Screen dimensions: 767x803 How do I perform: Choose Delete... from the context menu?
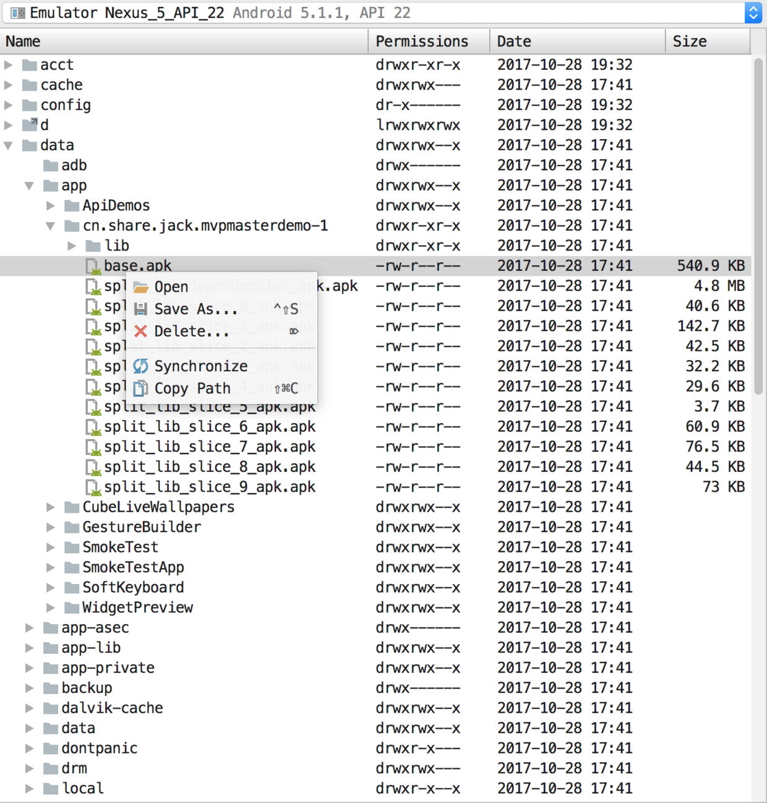pos(221,331)
